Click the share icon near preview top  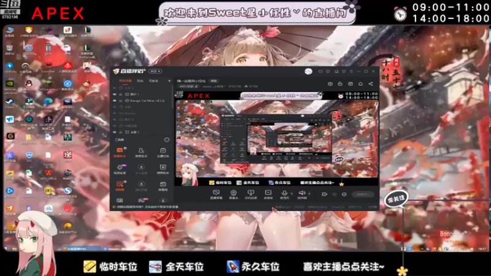click(x=371, y=84)
